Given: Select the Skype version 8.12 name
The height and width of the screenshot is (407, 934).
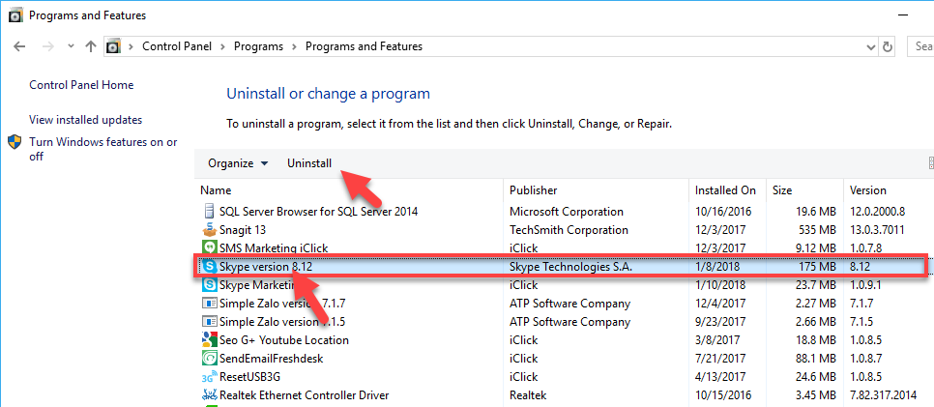Looking at the screenshot, I should coord(266,267).
